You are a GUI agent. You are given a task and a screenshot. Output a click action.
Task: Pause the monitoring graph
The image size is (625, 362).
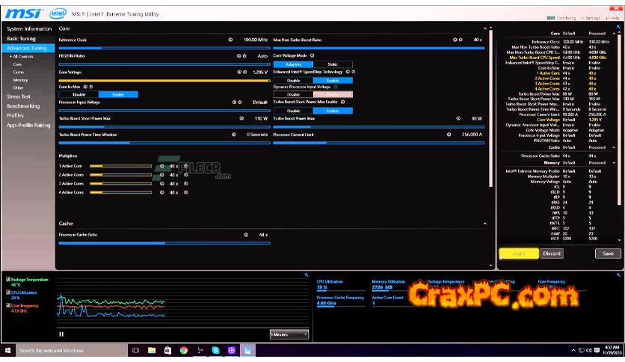(61, 334)
